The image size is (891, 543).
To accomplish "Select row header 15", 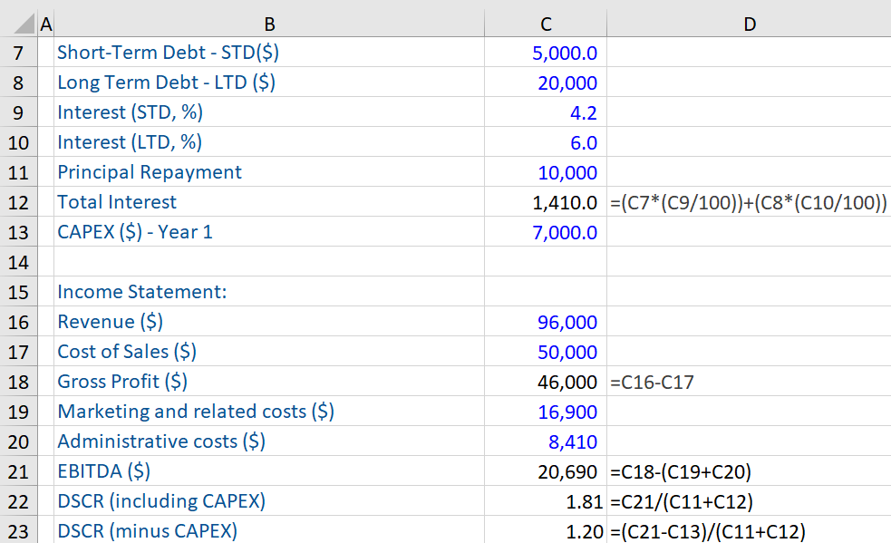I will (x=18, y=291).
